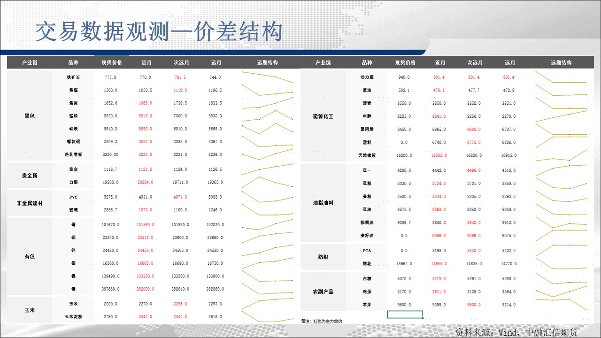Select the empty green-outlined cell below 苹果

[x=405, y=315]
